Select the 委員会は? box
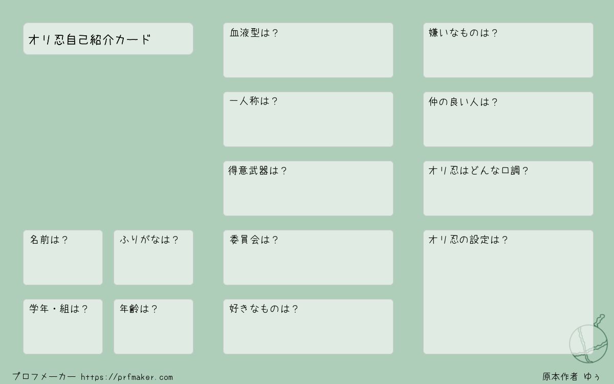Viewport: 614px width, 384px height. tap(308, 258)
